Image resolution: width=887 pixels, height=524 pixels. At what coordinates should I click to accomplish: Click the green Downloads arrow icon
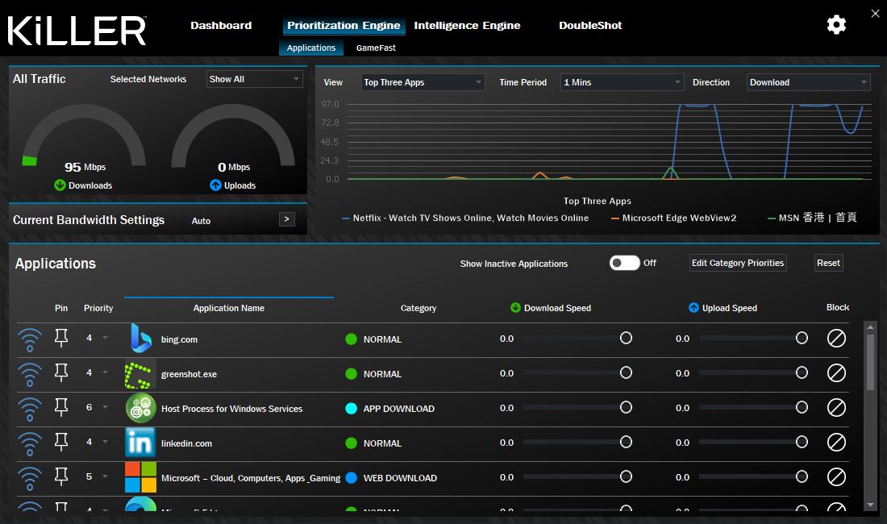60,185
